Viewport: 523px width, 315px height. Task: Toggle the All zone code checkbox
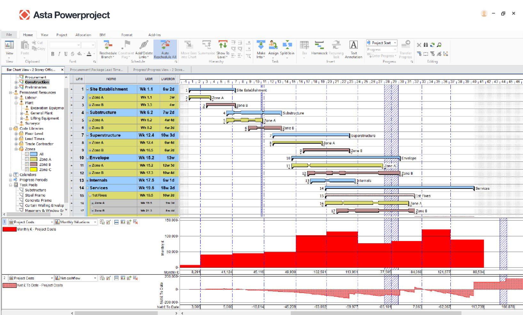(x=27, y=154)
